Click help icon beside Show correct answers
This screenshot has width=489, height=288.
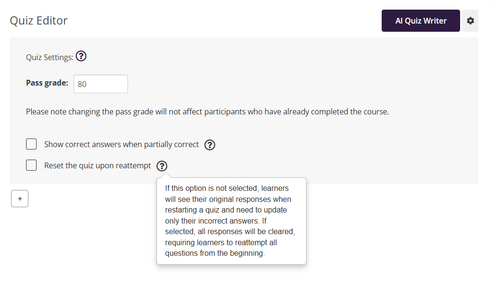[x=210, y=145]
